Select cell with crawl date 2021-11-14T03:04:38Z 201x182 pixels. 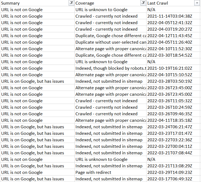coord(173,16)
